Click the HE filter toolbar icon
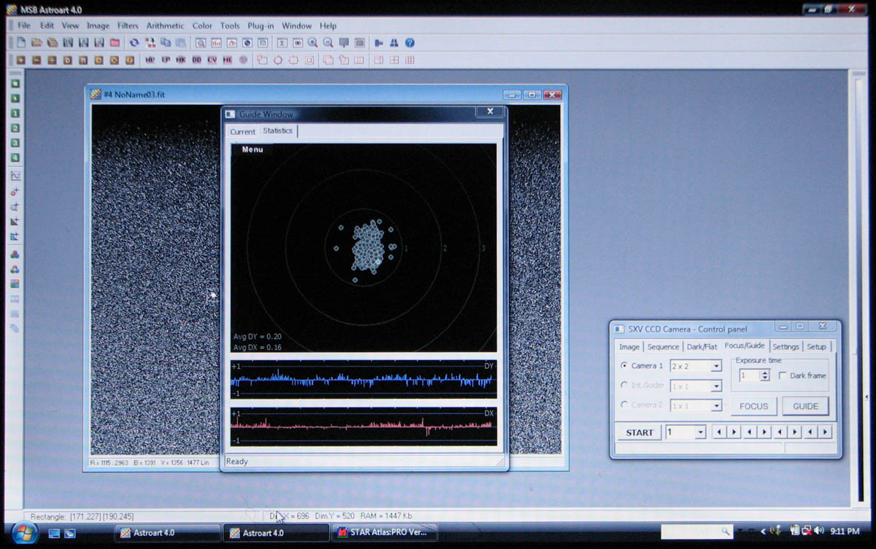 pyautogui.click(x=228, y=60)
